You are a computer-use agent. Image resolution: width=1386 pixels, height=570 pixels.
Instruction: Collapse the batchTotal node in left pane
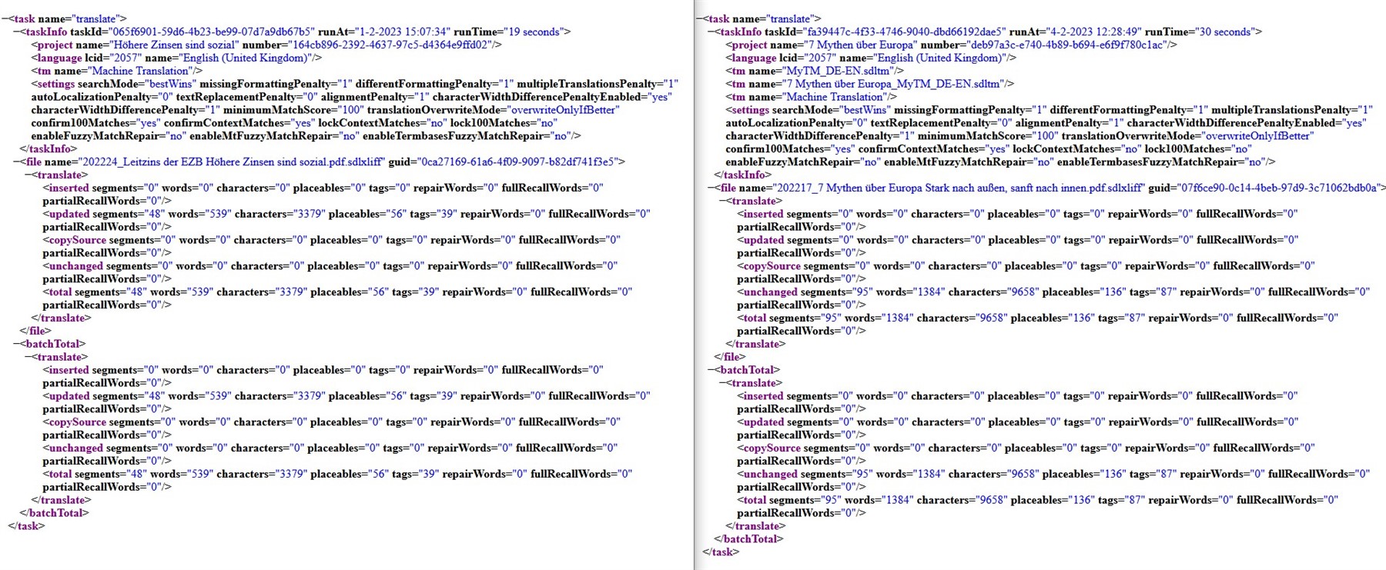coord(16,344)
